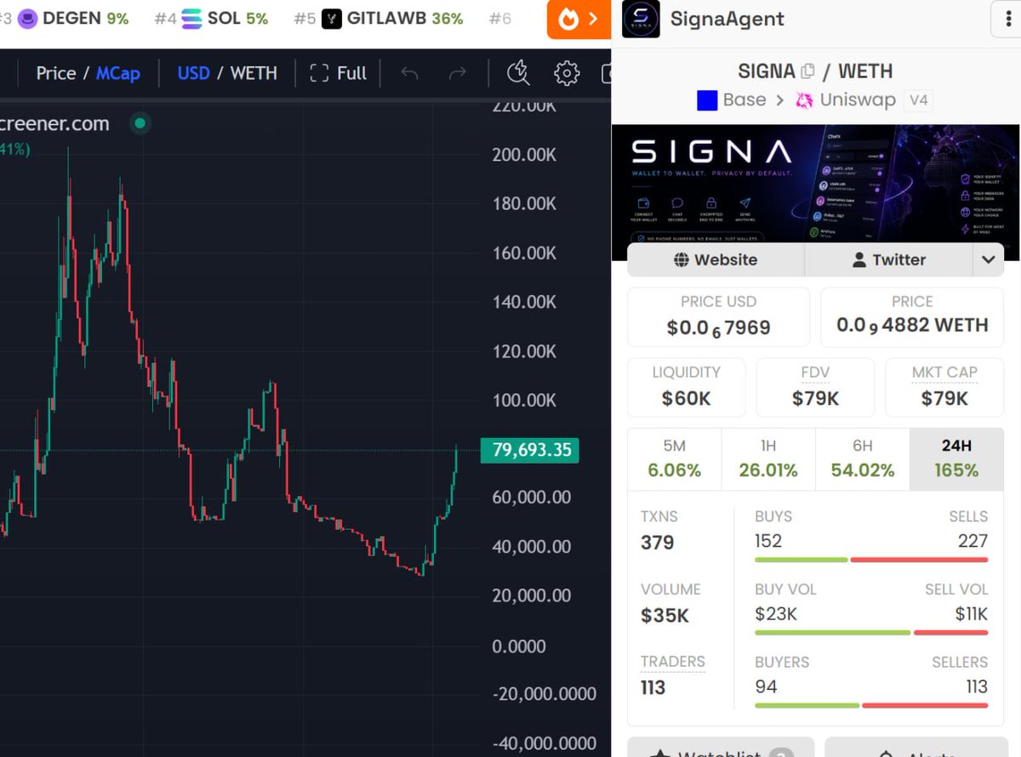Click the buy/sell volume ratio bar
The height and width of the screenshot is (757, 1021).
point(871,632)
